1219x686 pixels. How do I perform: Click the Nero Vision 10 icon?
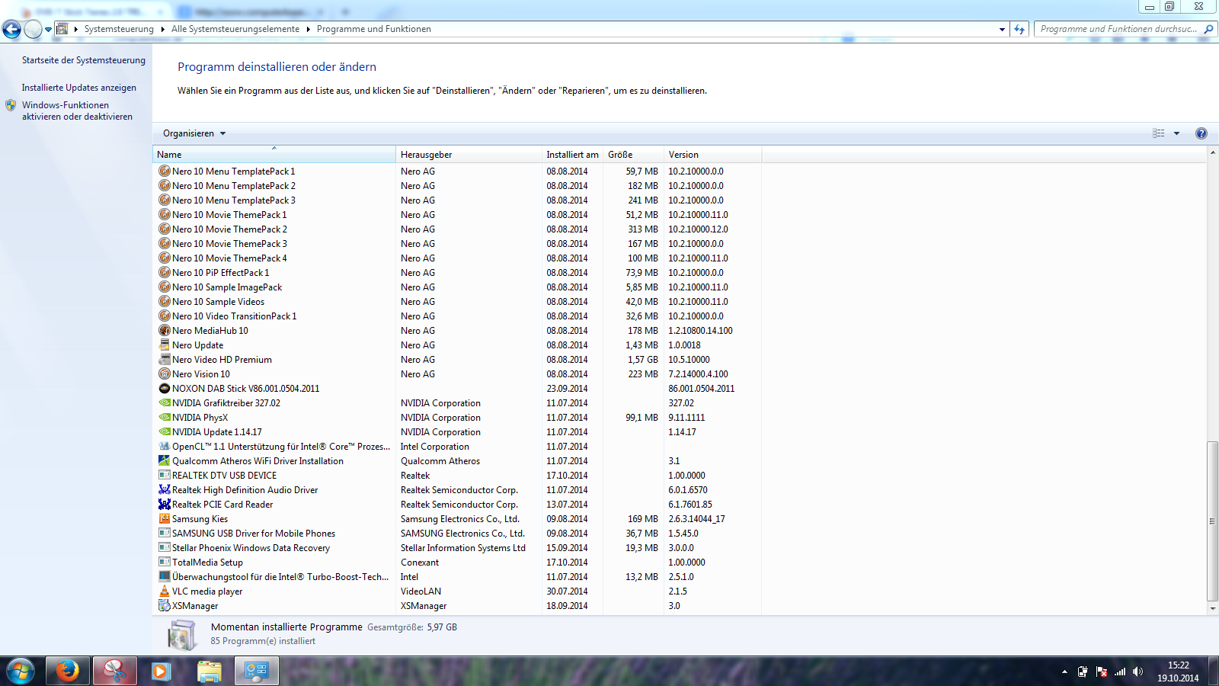164,373
